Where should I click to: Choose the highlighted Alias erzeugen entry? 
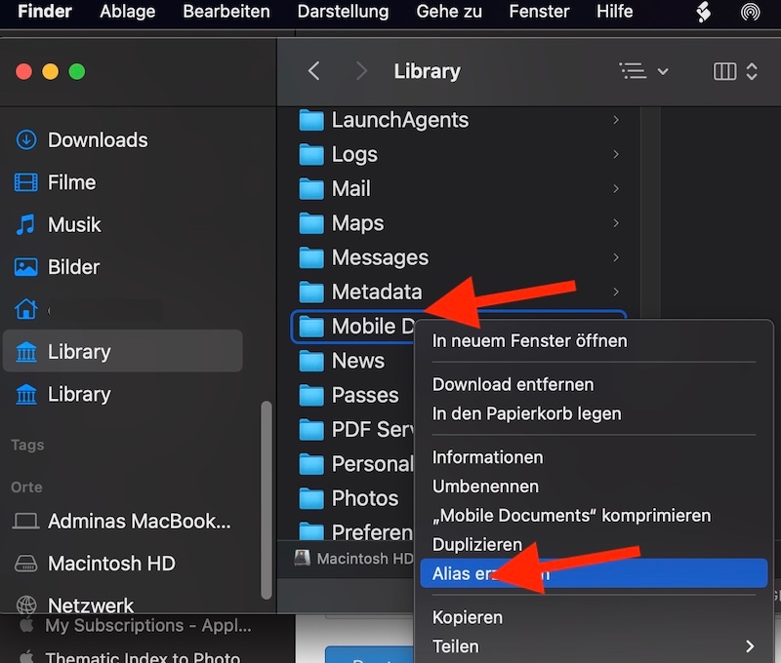[594, 573]
